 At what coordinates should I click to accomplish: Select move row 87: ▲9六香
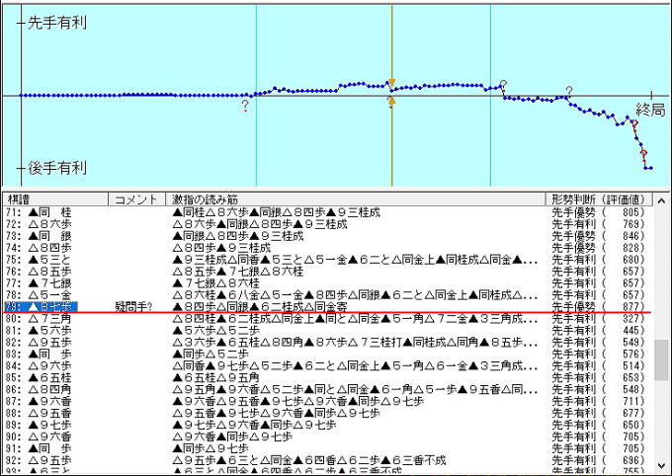327,402
